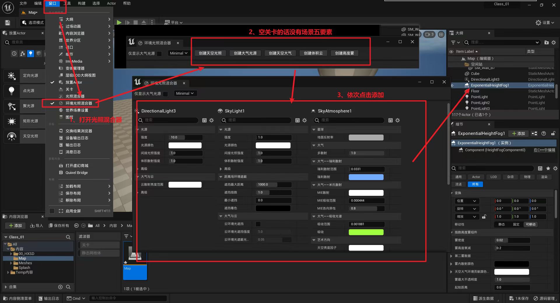Click 保存所有 in the content browser
This screenshot has height=303, width=560.
(x=59, y=226)
